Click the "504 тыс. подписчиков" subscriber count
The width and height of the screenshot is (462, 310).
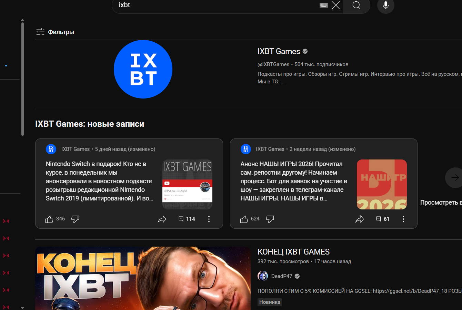(x=321, y=64)
